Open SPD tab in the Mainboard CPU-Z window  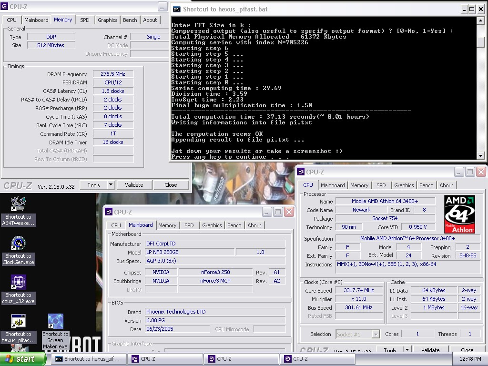coord(189,225)
